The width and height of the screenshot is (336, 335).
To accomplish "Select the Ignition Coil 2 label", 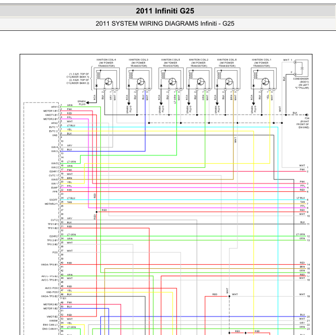I will [x=199, y=63].
